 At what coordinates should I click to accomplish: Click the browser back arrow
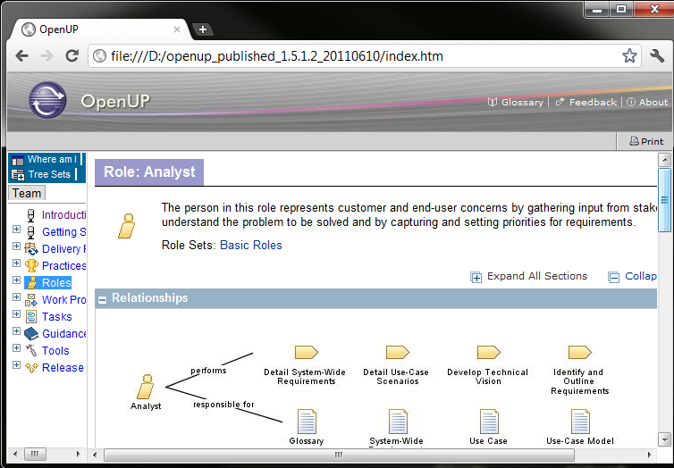point(22,55)
